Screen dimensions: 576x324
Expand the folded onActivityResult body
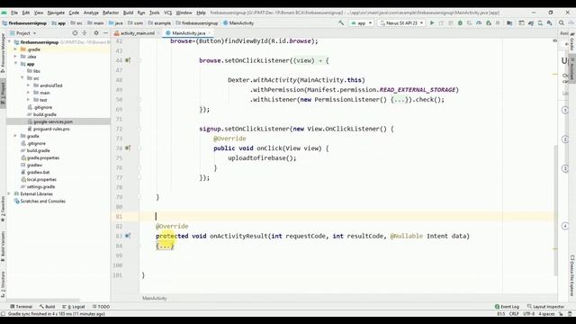pyautogui.click(x=165, y=246)
